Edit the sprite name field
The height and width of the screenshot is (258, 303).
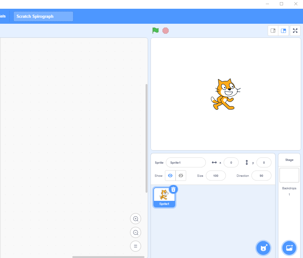tap(186, 162)
